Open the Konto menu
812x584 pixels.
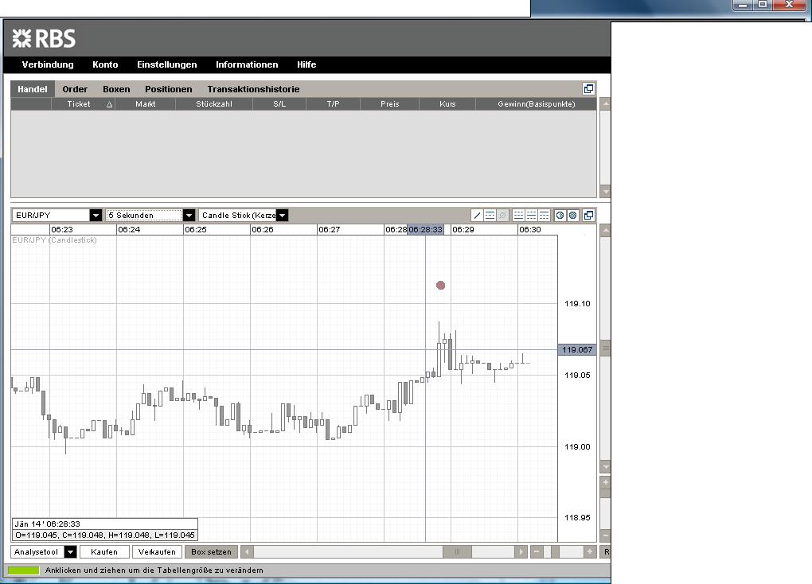[105, 64]
